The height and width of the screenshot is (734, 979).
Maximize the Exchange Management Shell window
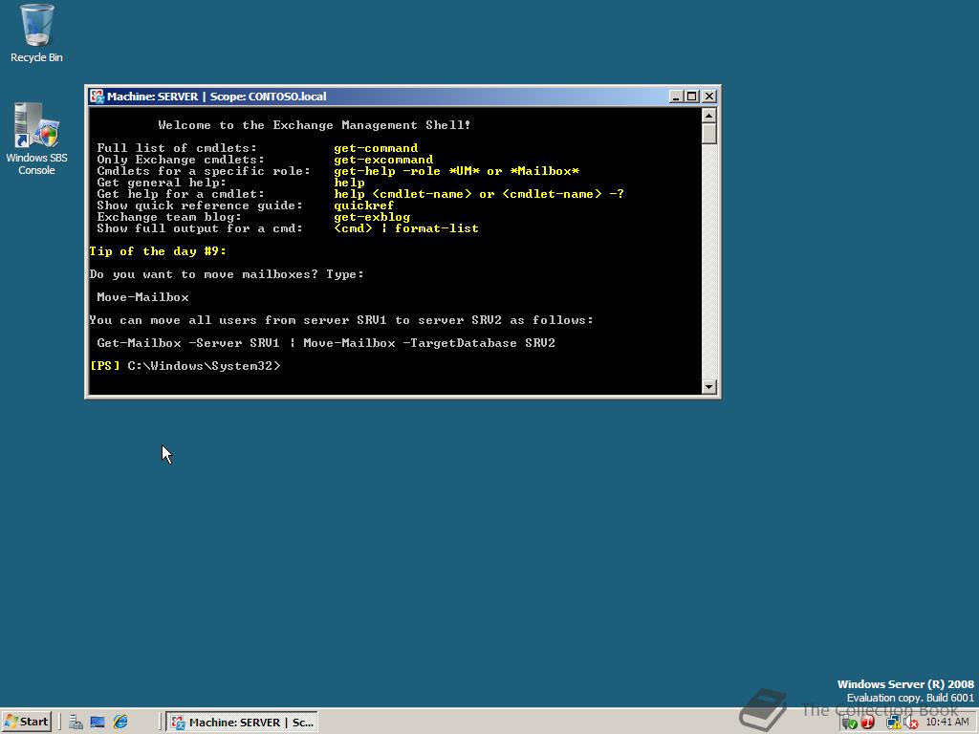692,97
